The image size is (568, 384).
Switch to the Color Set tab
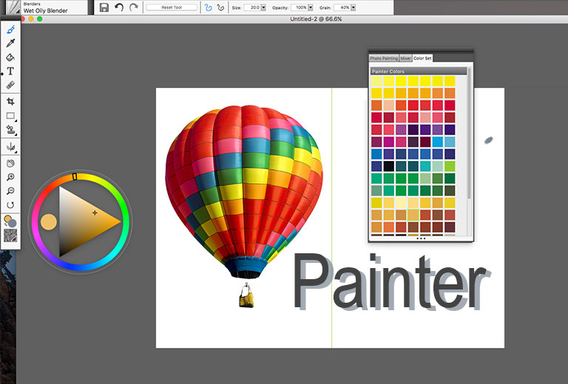tap(422, 58)
